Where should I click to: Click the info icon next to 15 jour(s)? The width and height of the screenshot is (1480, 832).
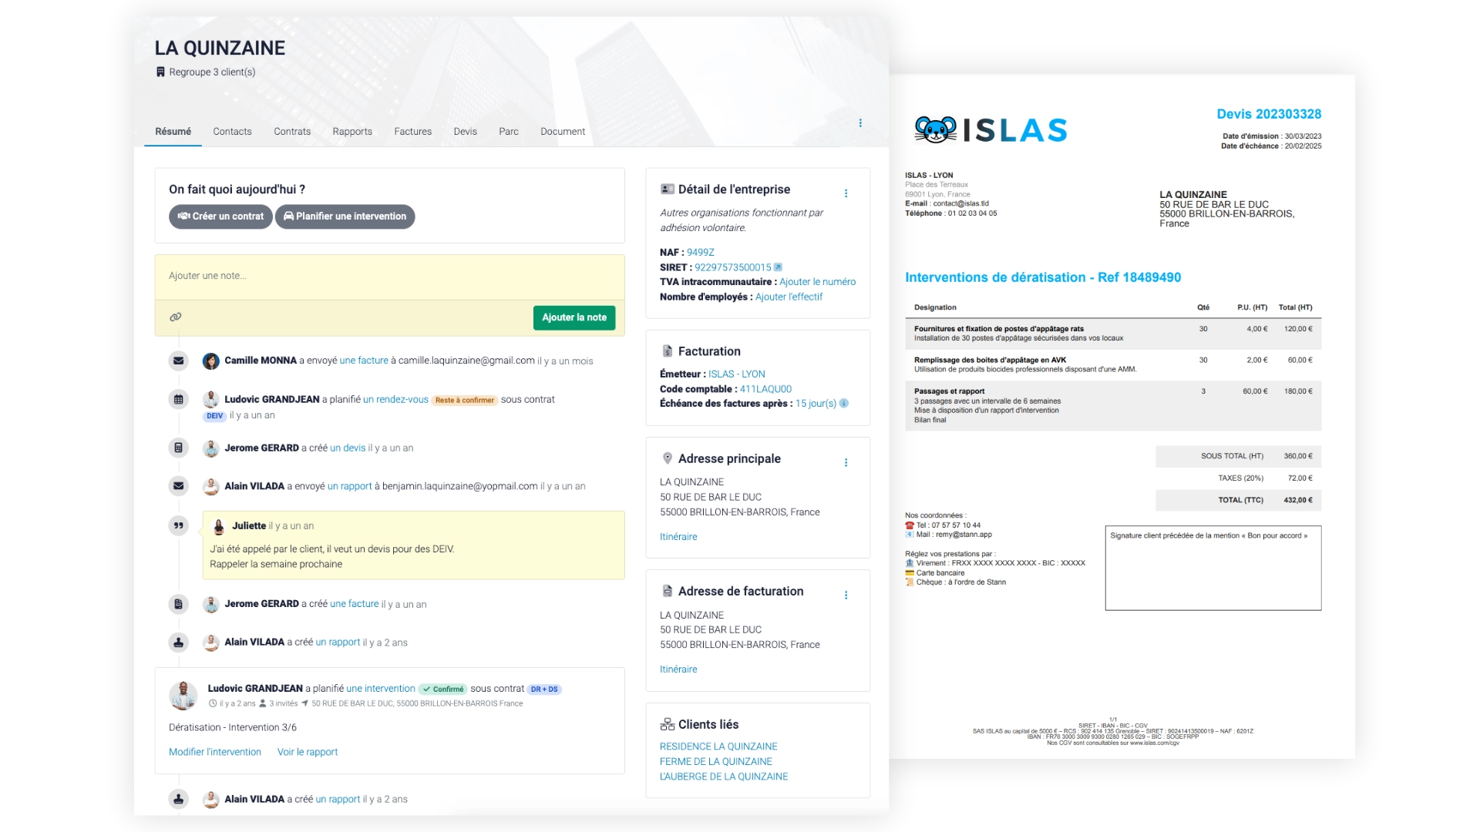point(845,403)
